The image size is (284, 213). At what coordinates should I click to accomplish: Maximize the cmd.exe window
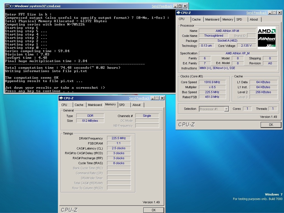pos(180,6)
